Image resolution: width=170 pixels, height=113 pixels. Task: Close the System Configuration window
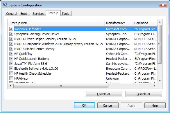pos(163,5)
